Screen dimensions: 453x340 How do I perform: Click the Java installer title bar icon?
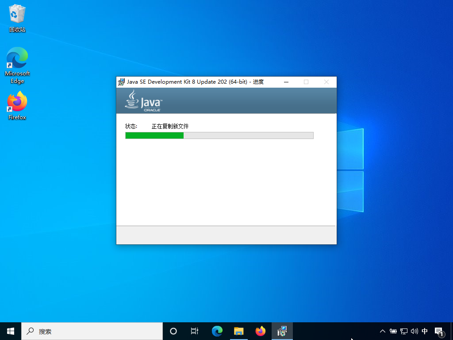(x=121, y=82)
